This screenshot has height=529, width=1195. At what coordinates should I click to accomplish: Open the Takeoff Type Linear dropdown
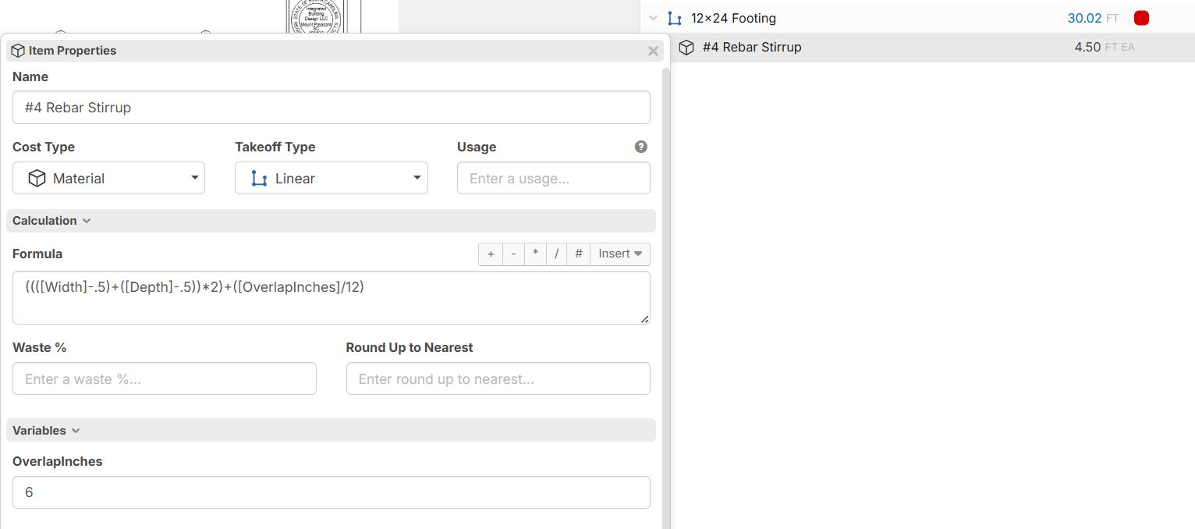click(x=331, y=179)
